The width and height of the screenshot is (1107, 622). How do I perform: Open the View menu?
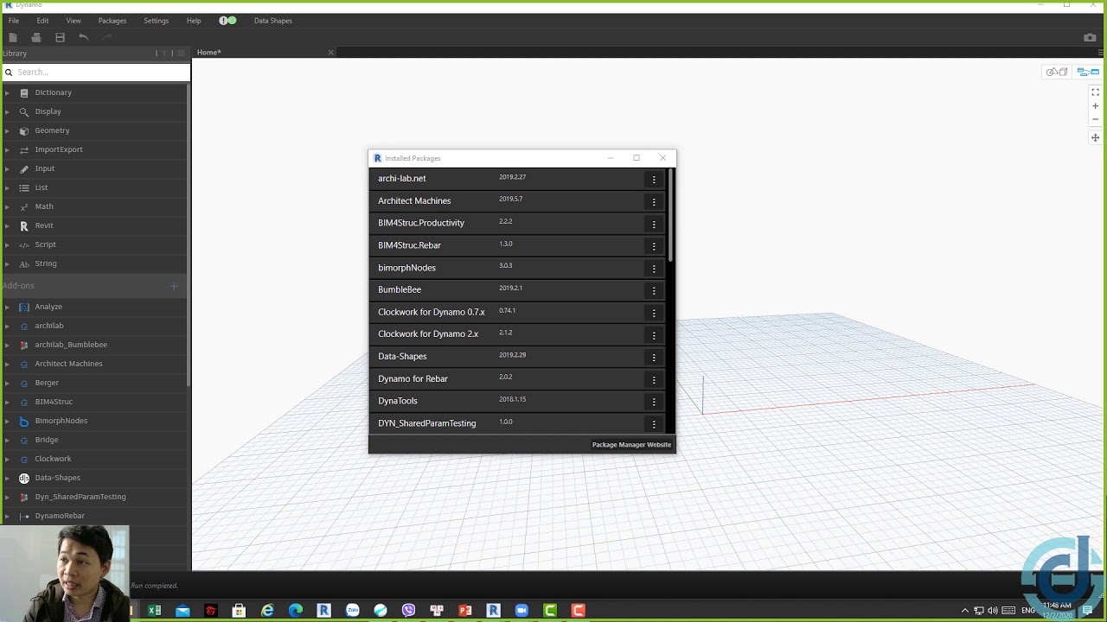click(74, 21)
